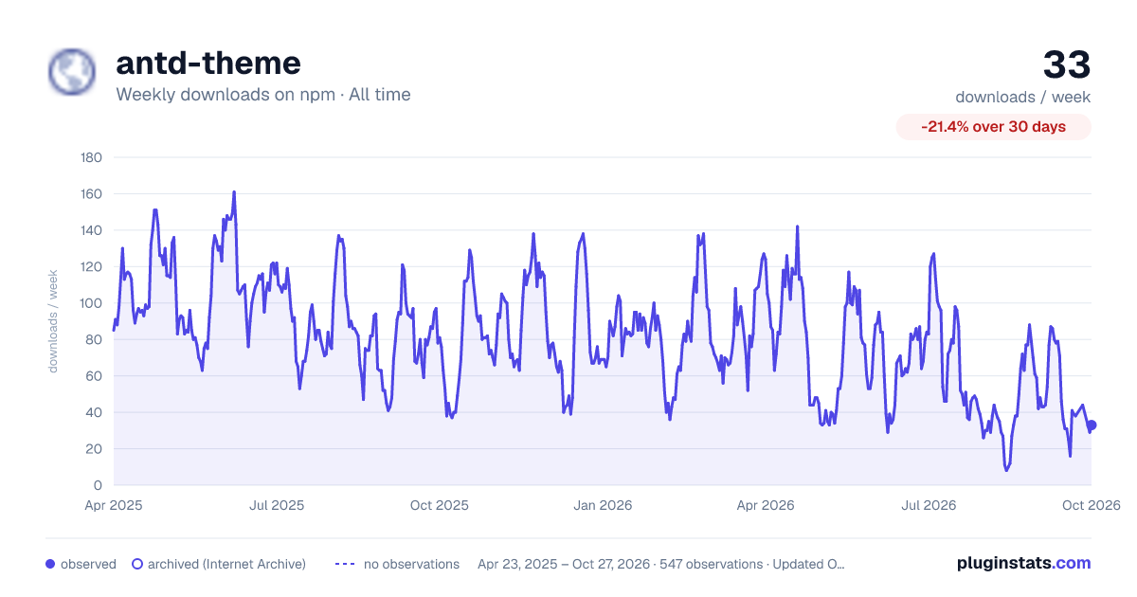Click the antd-theme globe avatar icon
This screenshot has width=1137, height=597.
pos(72,72)
